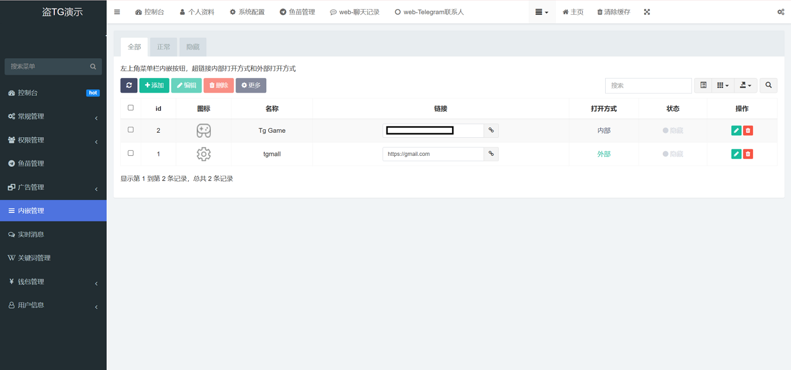Image resolution: width=791 pixels, height=370 pixels.
Task: Open the export dropdown in table toolbar
Action: [746, 85]
